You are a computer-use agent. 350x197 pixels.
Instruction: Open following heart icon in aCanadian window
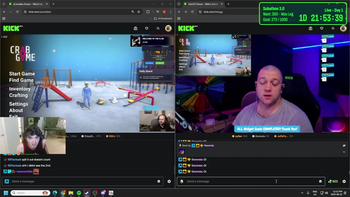147,28
